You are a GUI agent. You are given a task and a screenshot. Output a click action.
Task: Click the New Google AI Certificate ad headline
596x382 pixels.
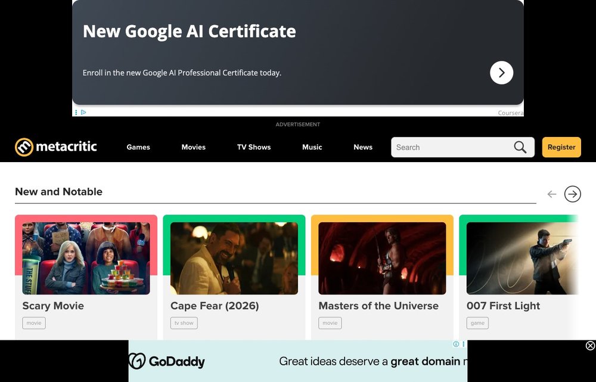pyautogui.click(x=190, y=32)
